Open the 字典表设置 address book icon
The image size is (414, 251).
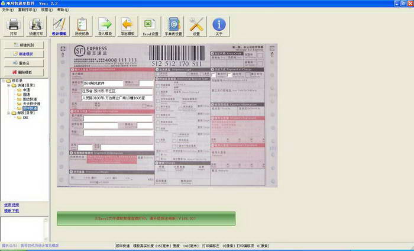pyautogui.click(x=173, y=26)
